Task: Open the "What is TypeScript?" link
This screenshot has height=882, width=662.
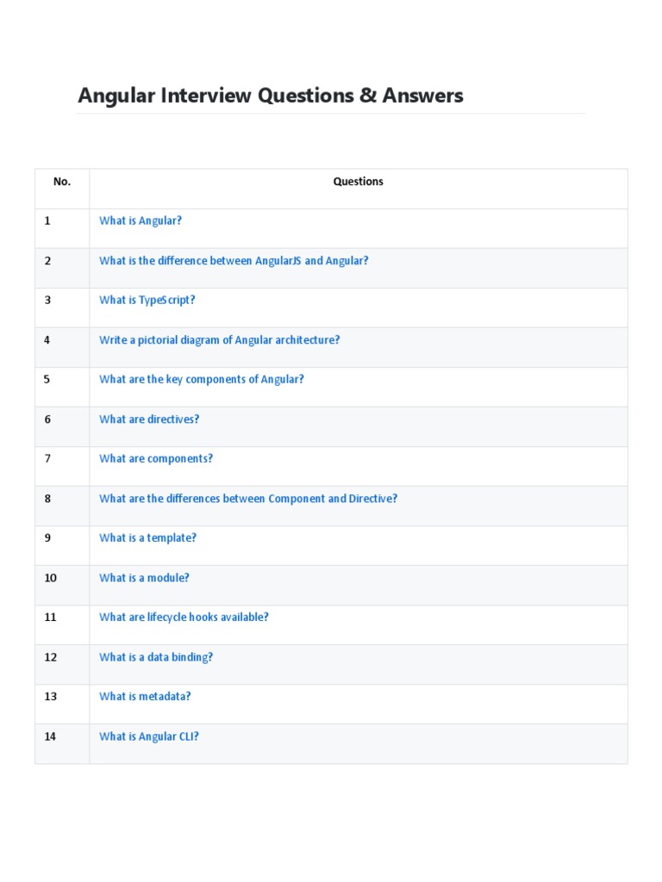Action: click(147, 300)
